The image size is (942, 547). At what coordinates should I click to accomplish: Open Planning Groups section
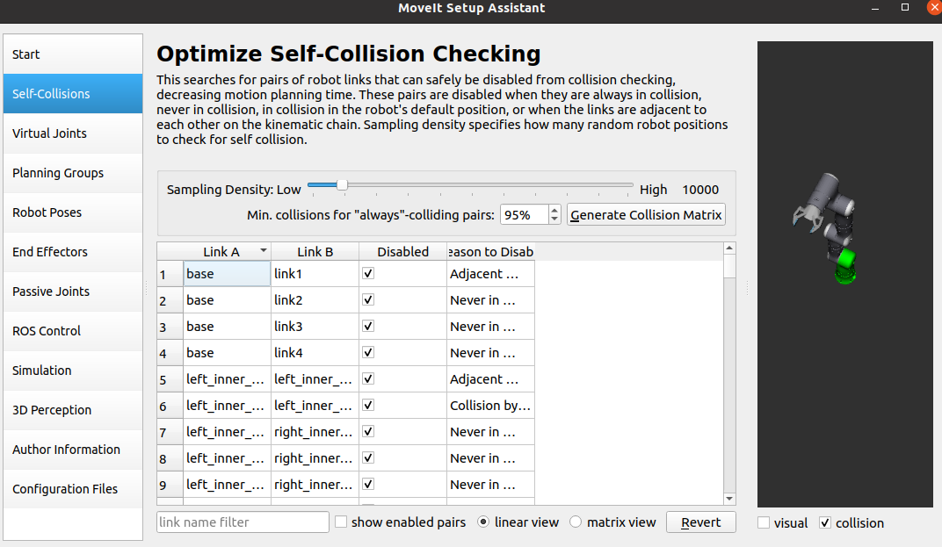[x=73, y=173]
